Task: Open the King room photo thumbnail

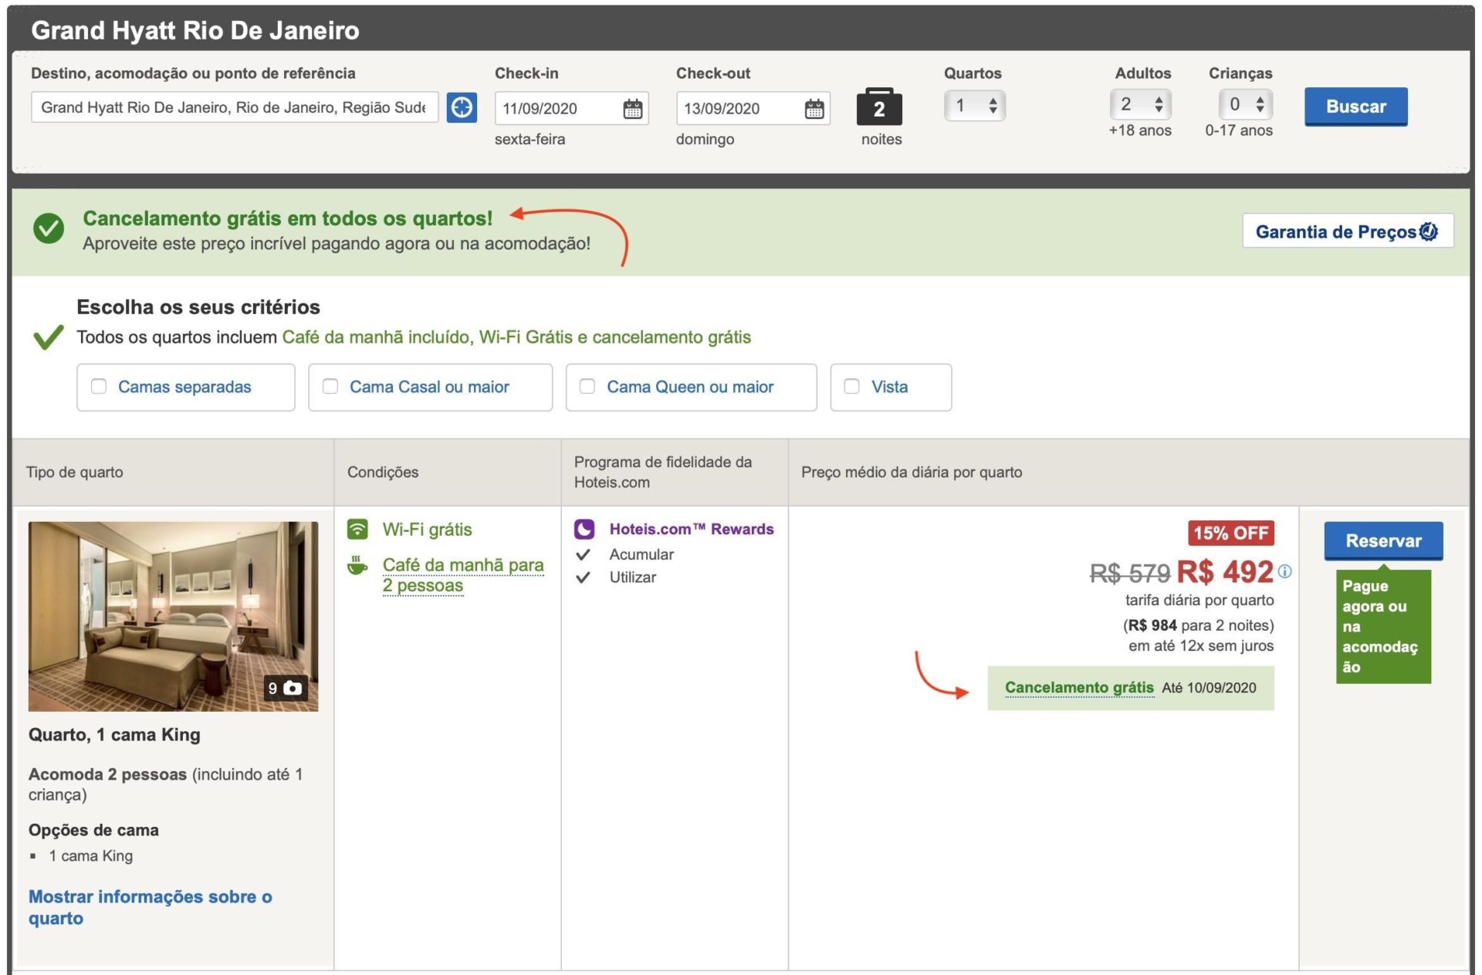Action: pos(173,616)
